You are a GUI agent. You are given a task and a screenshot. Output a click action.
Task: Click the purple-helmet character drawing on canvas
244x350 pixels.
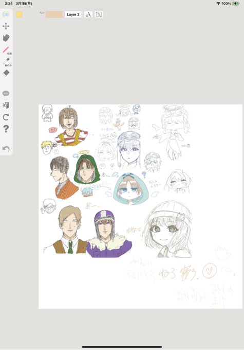pyautogui.click(x=108, y=234)
